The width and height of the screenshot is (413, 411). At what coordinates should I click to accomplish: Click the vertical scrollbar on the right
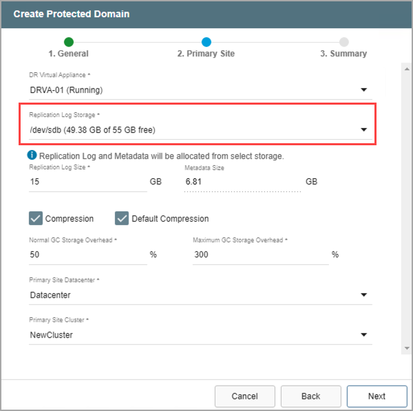point(405,207)
